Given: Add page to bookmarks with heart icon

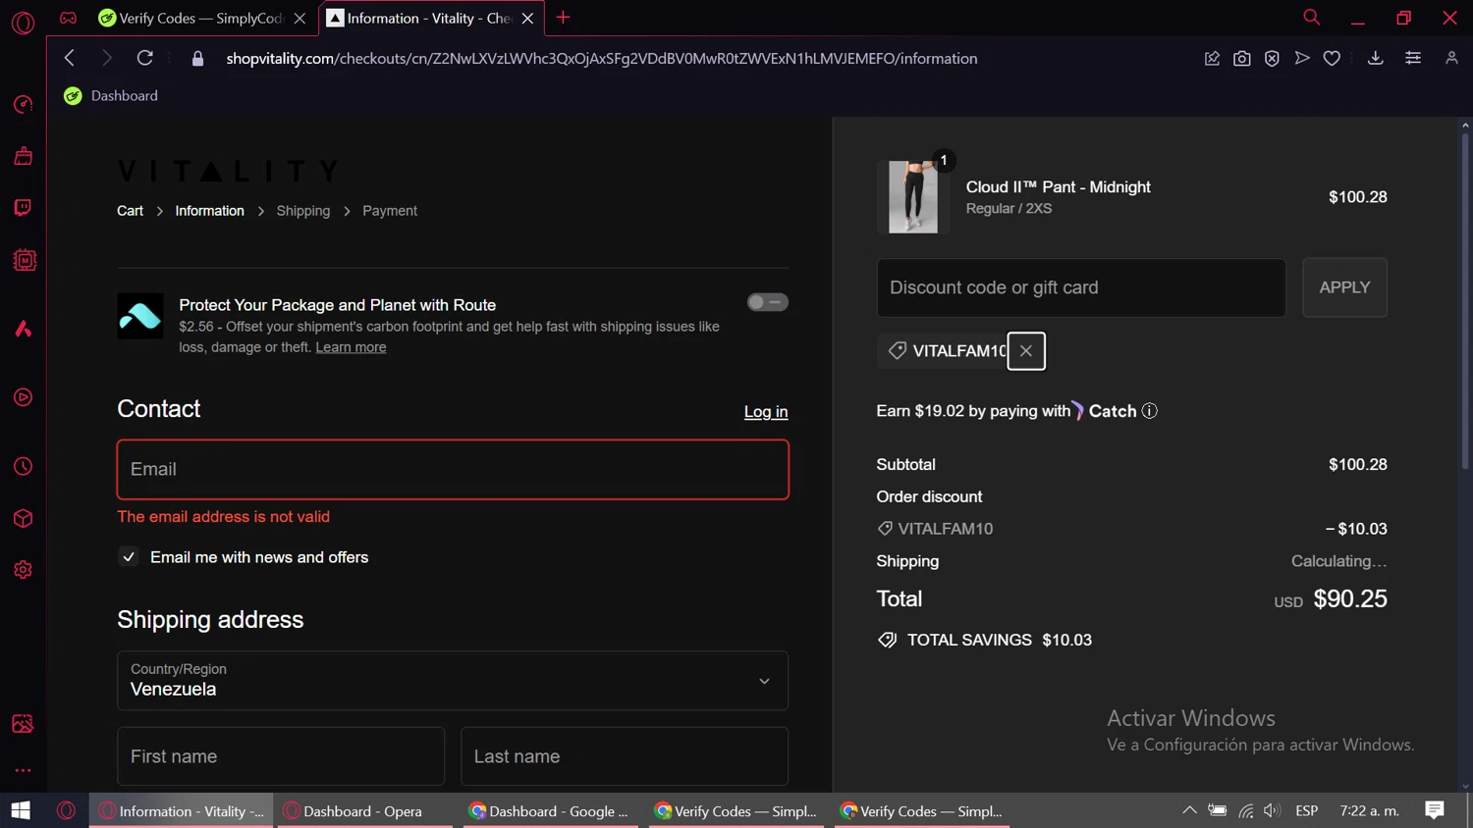Looking at the screenshot, I should tap(1332, 59).
